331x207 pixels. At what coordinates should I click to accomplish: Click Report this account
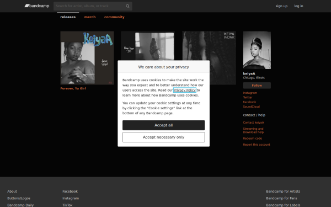click(x=257, y=145)
